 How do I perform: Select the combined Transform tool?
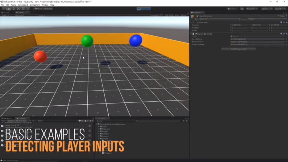[28, 9]
